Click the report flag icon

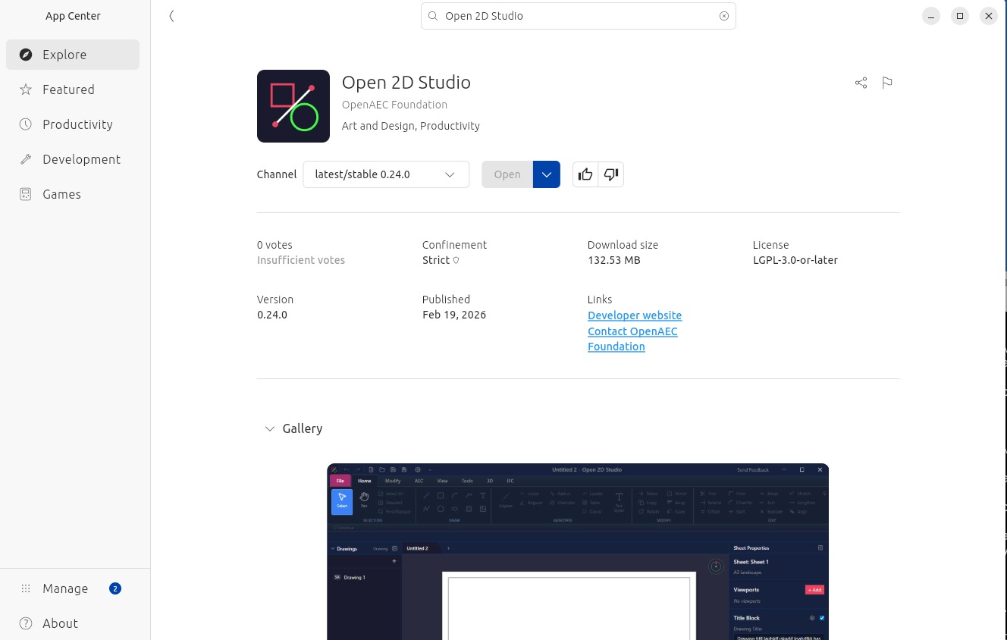tap(887, 83)
